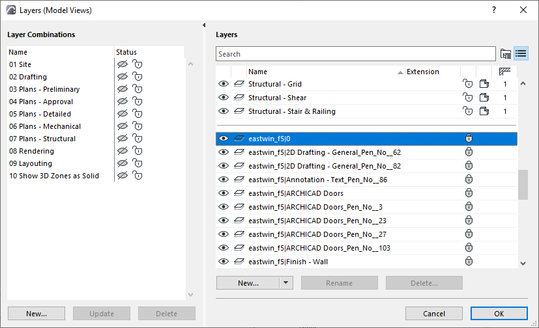
Task: Click intersection group column header icon
Action: click(504, 72)
